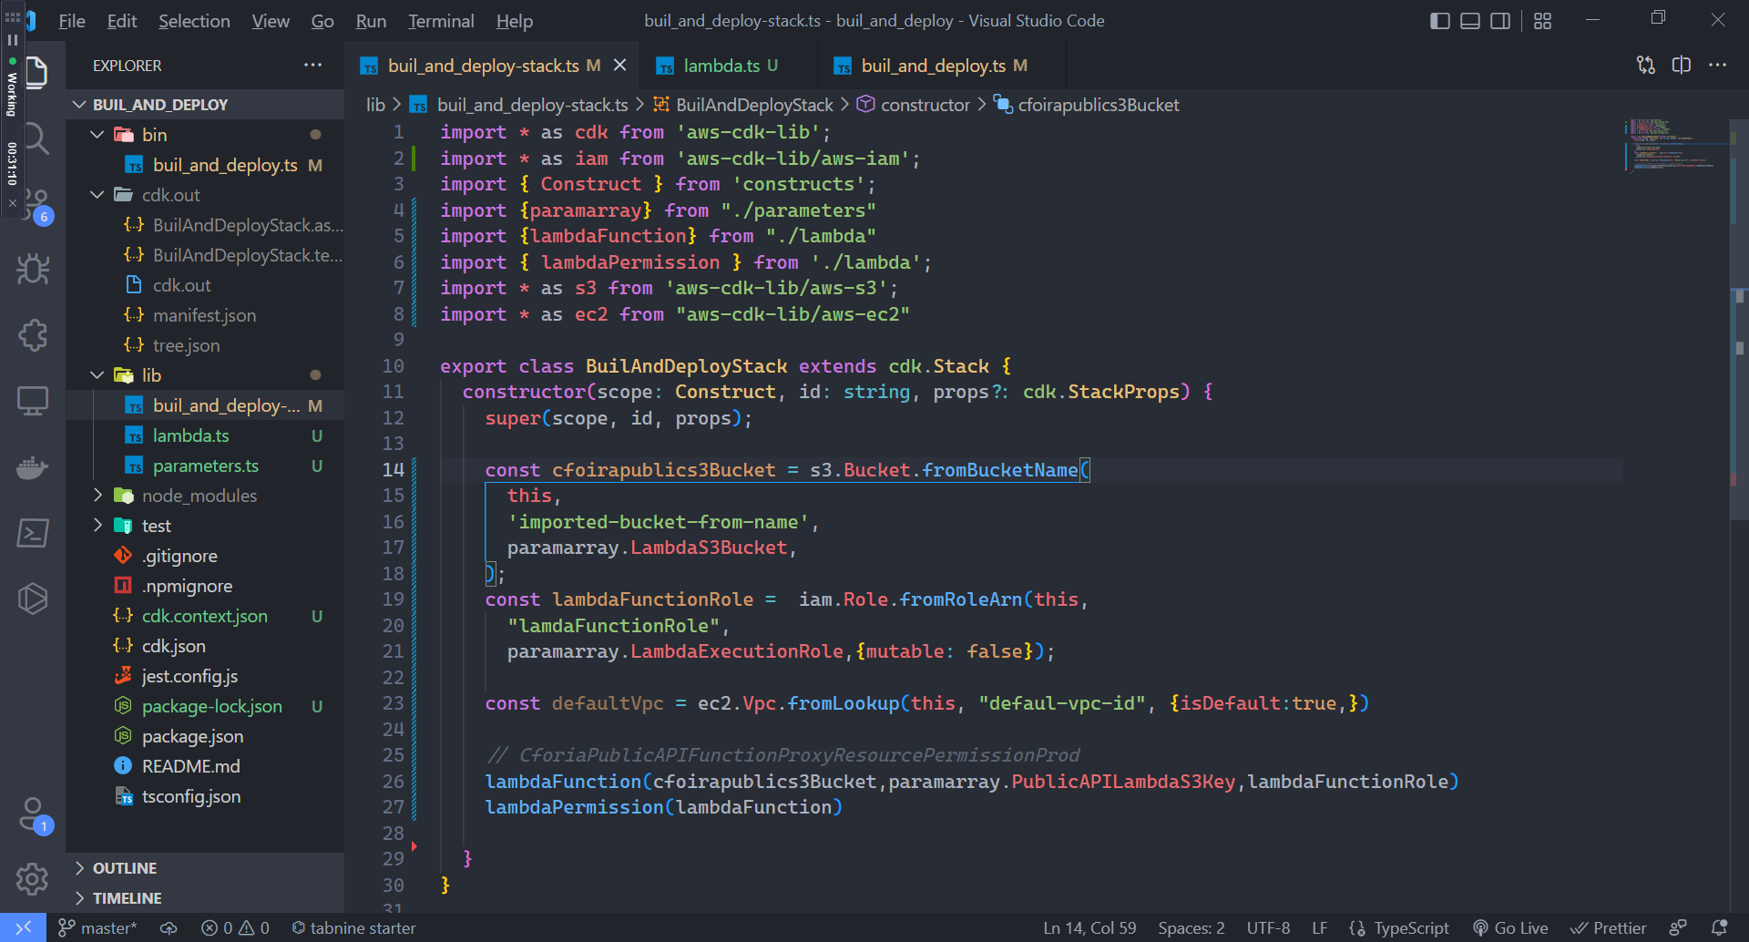Toggle primary side bar layout icon
This screenshot has height=942, width=1749.
pos(1440,21)
